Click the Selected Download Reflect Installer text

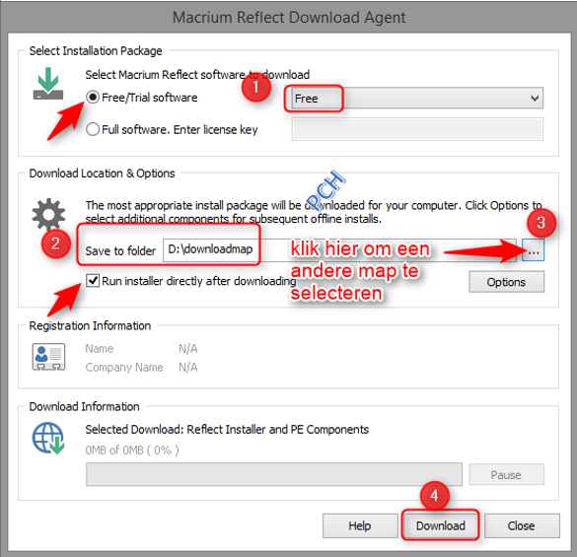[x=227, y=430]
